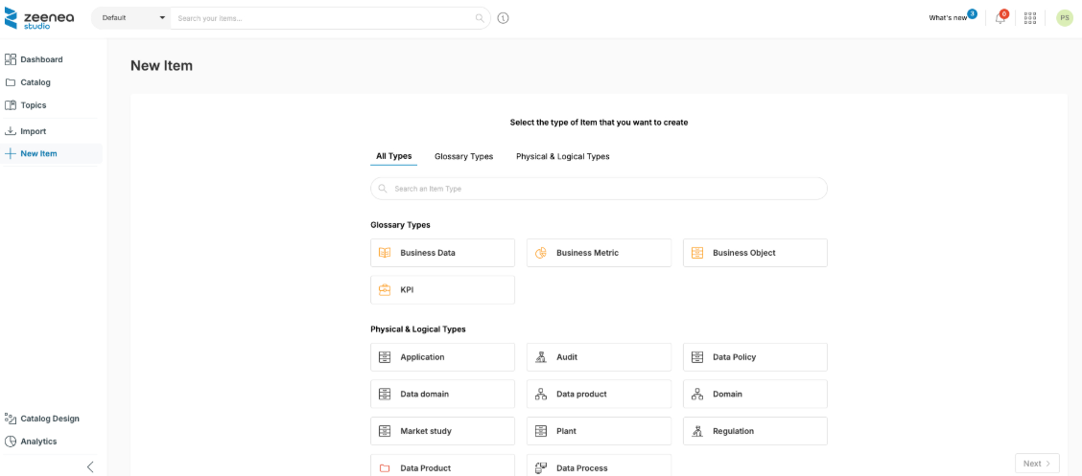Select Physical & Logical Types tab

pos(562,156)
